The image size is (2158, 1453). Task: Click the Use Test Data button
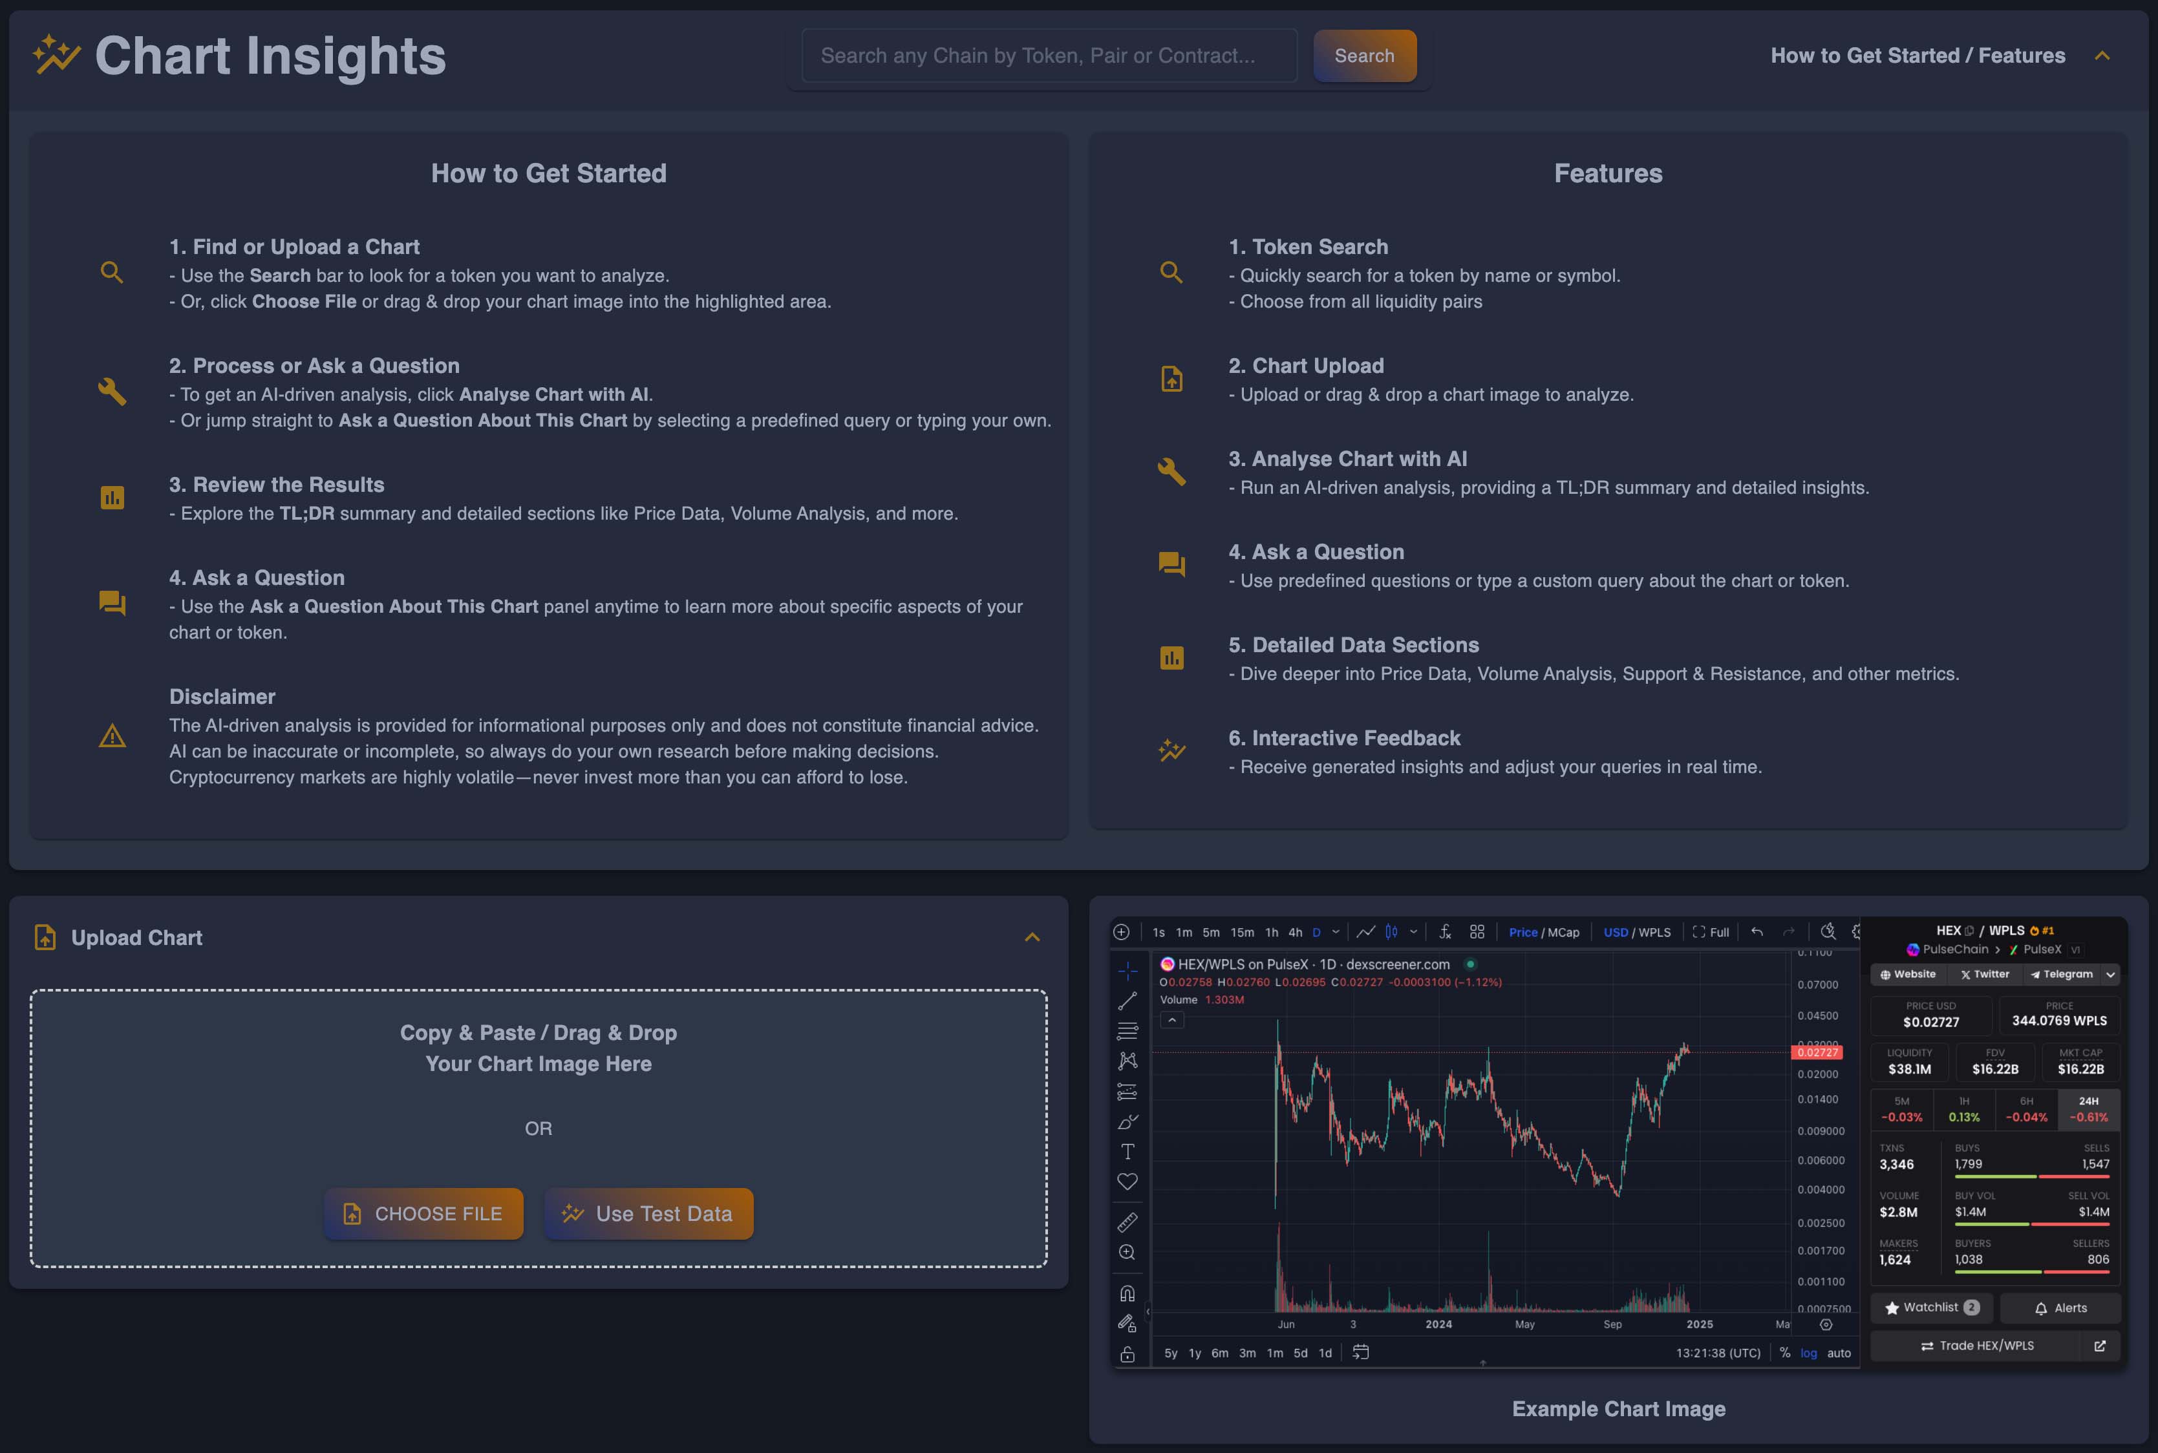[648, 1213]
